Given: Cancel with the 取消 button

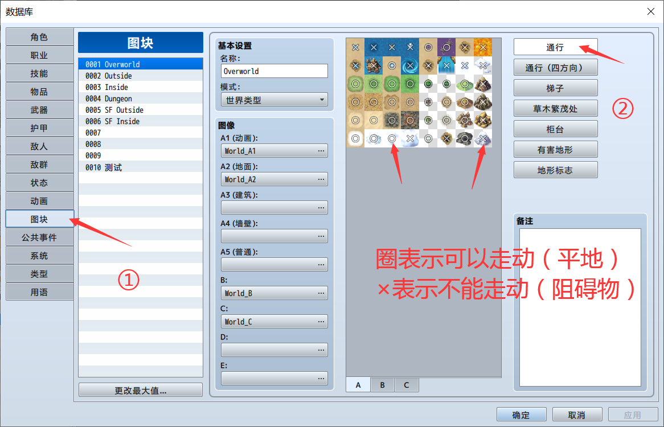Looking at the screenshot, I should (x=577, y=414).
